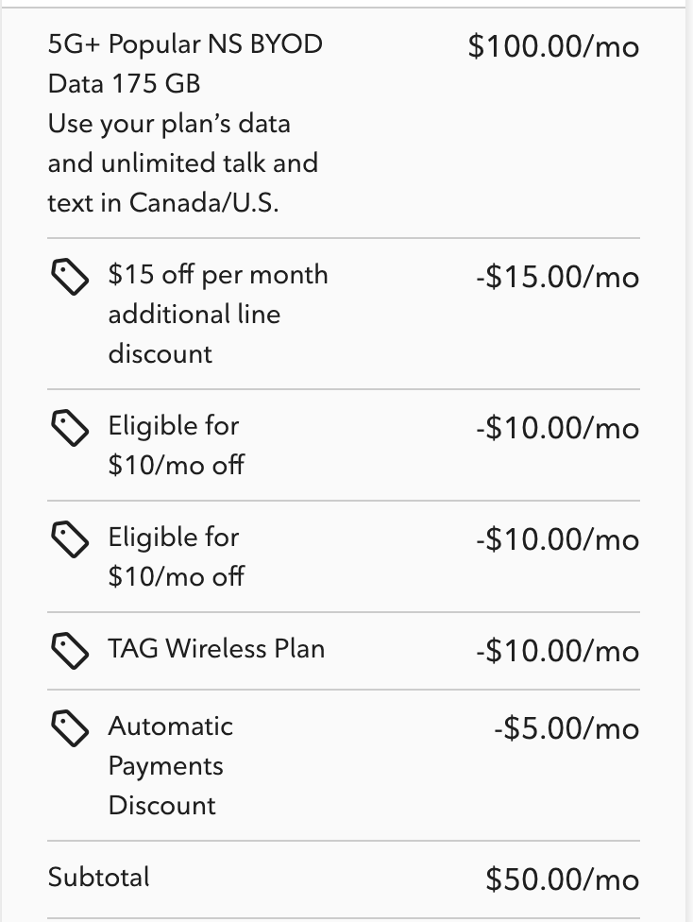
Task: Click the Subtotal label
Action: pos(99,877)
